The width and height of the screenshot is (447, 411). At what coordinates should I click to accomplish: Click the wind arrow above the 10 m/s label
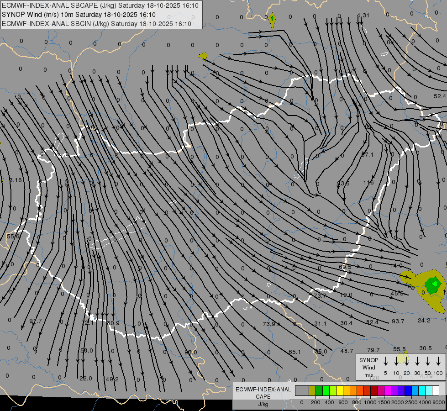click(x=396, y=361)
